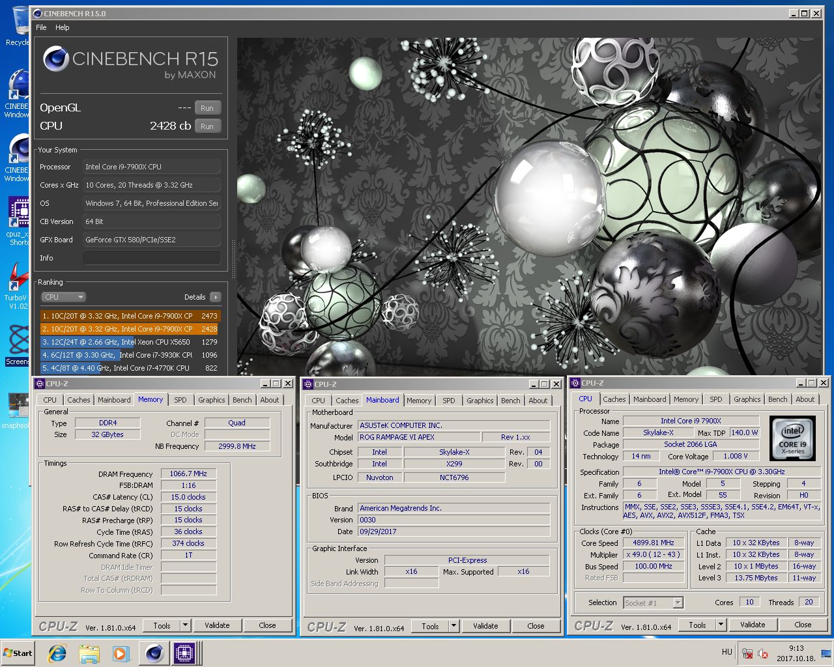This screenshot has height=667, width=834.
Task: Open the Recycle Bin desktop icon
Action: tap(18, 26)
